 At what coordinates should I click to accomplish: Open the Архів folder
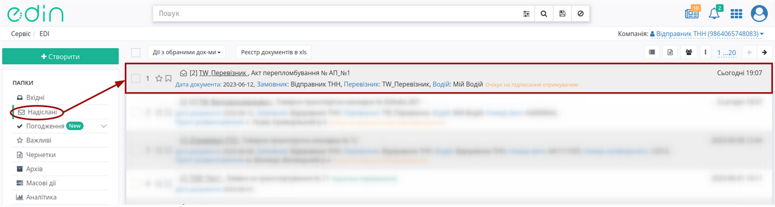(x=34, y=169)
